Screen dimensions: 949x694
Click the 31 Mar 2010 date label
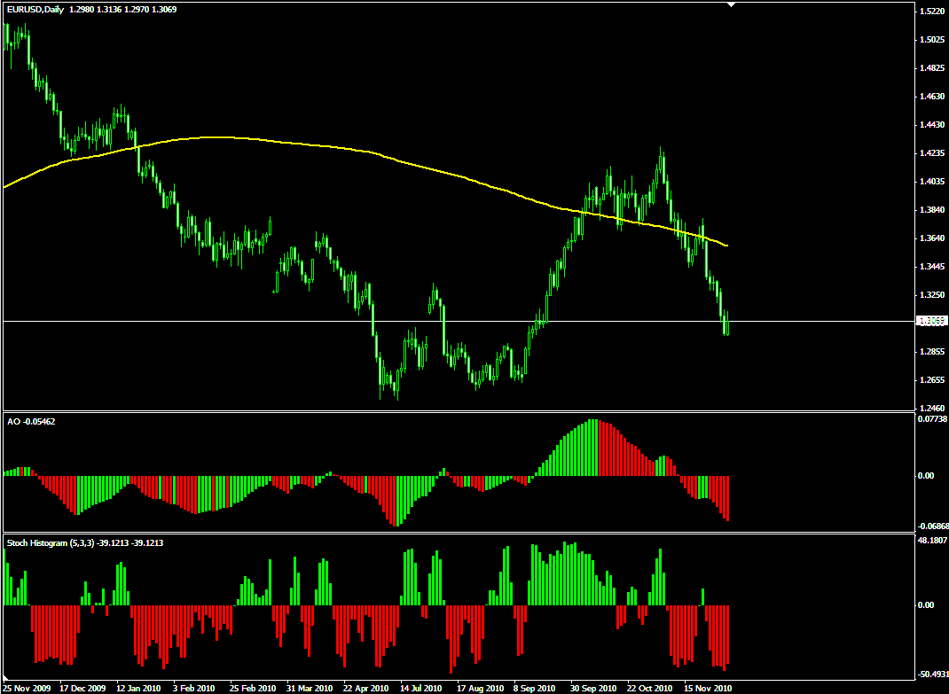pos(310,689)
